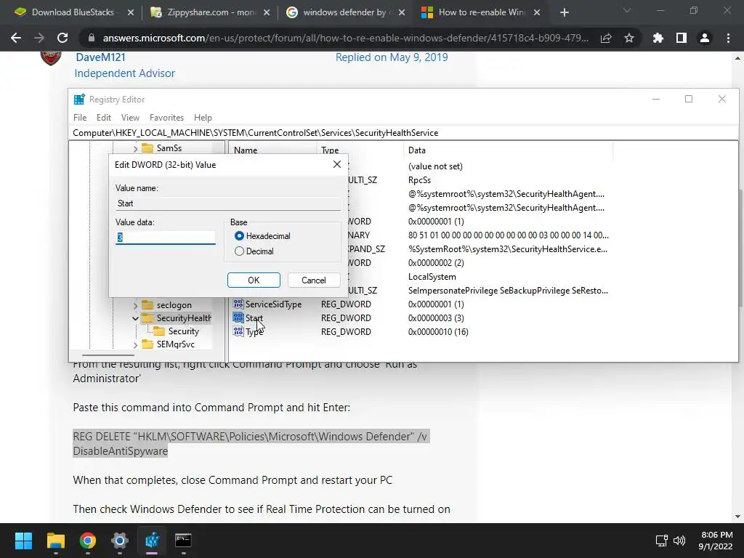Open the File menu in Registry Editor
The height and width of the screenshot is (558, 744).
coord(80,117)
